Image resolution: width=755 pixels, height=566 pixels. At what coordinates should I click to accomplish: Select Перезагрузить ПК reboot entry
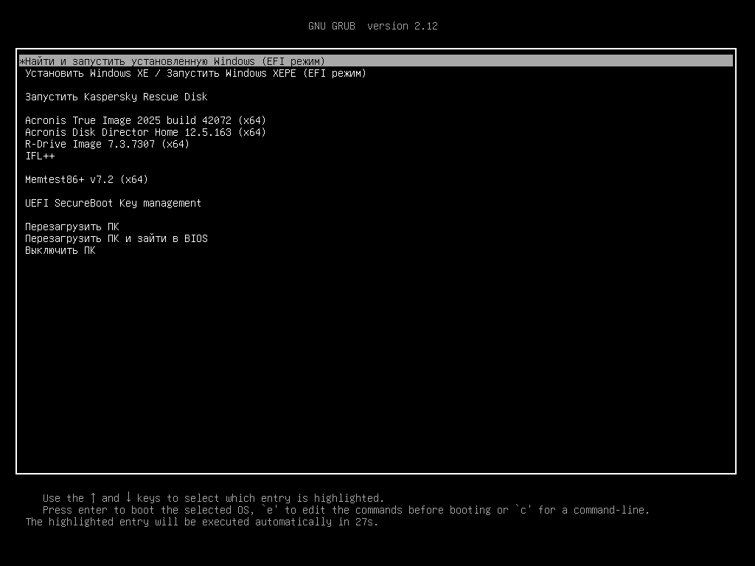point(72,227)
